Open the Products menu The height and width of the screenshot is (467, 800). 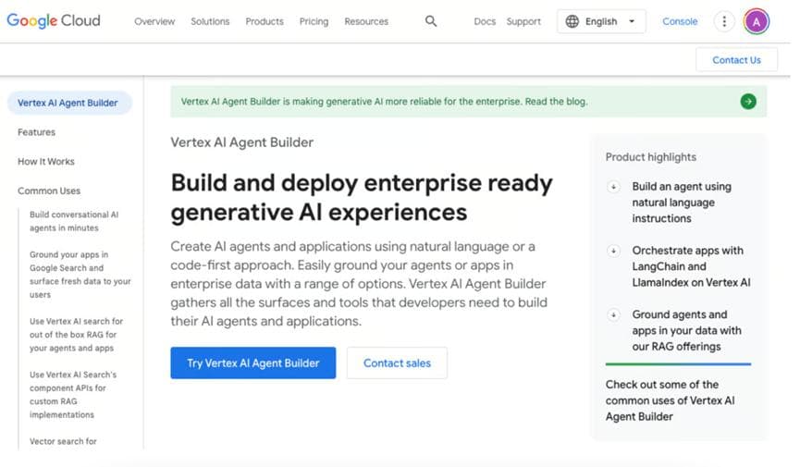pyautogui.click(x=265, y=21)
